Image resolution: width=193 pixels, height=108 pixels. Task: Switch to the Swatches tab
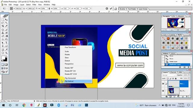click(172, 35)
